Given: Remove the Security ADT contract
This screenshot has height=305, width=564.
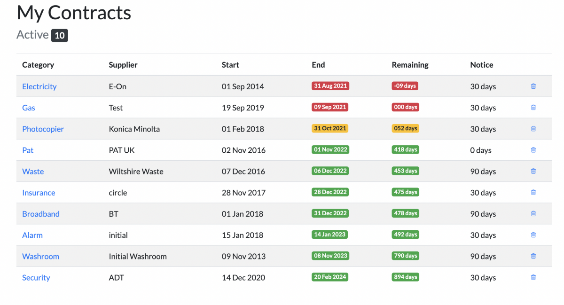Looking at the screenshot, I should click(533, 277).
